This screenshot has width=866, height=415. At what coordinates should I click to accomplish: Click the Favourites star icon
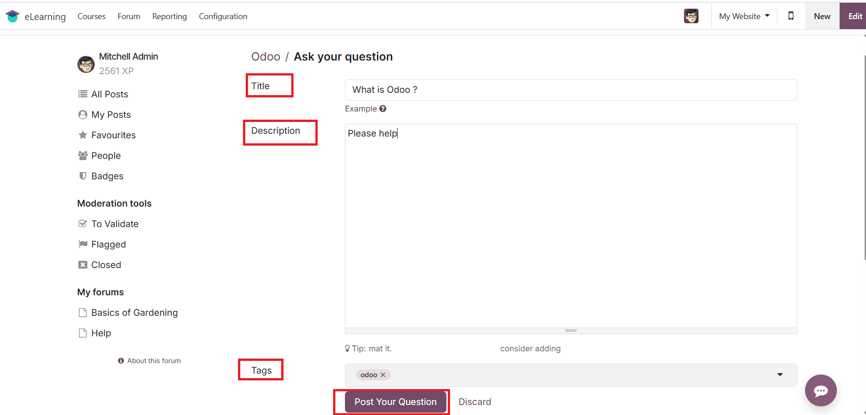(83, 135)
